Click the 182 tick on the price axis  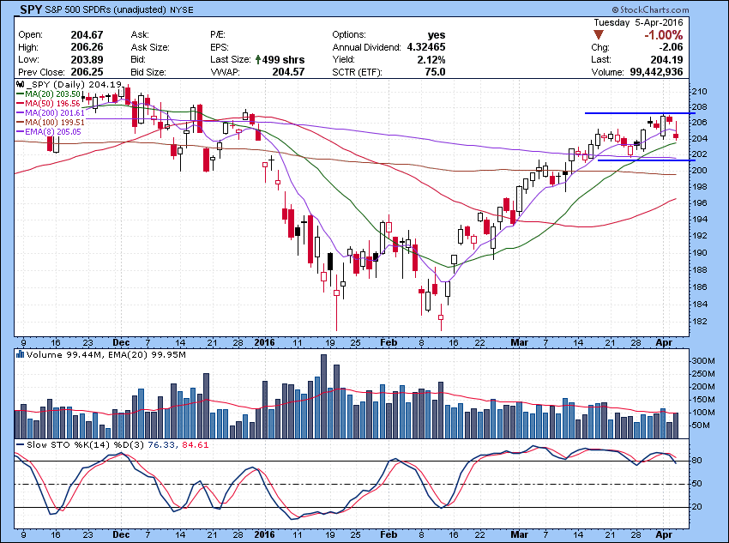coord(700,321)
